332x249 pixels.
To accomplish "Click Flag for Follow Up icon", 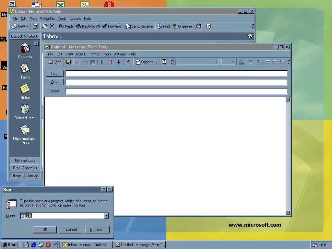I will pos(128,62).
